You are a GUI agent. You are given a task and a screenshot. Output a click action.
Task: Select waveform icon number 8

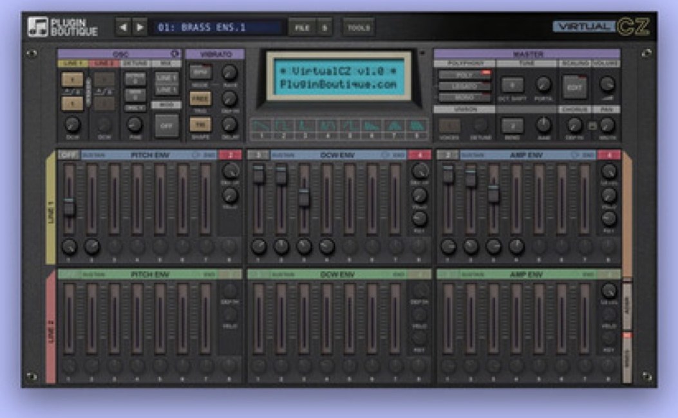[417, 129]
